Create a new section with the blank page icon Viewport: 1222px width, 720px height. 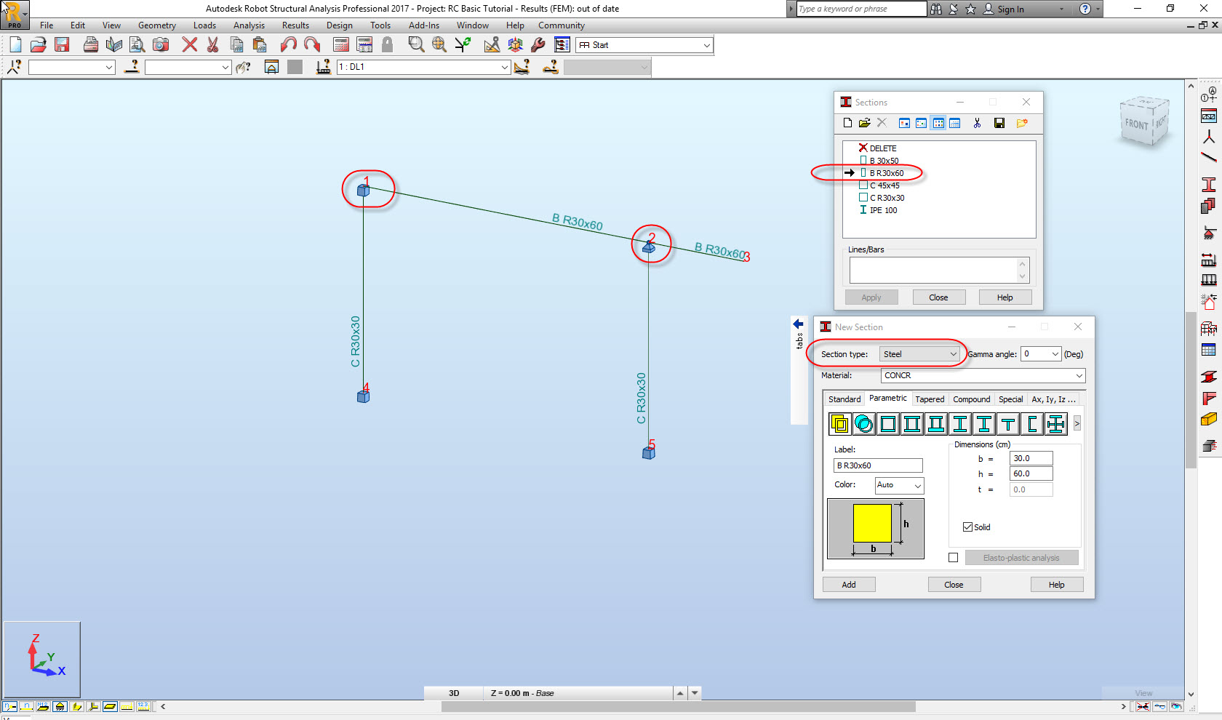pyautogui.click(x=847, y=123)
